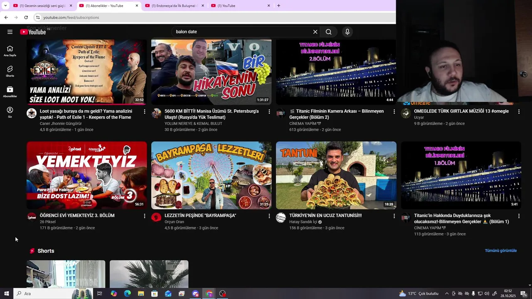Open Task View on taskbar

pos(100,294)
